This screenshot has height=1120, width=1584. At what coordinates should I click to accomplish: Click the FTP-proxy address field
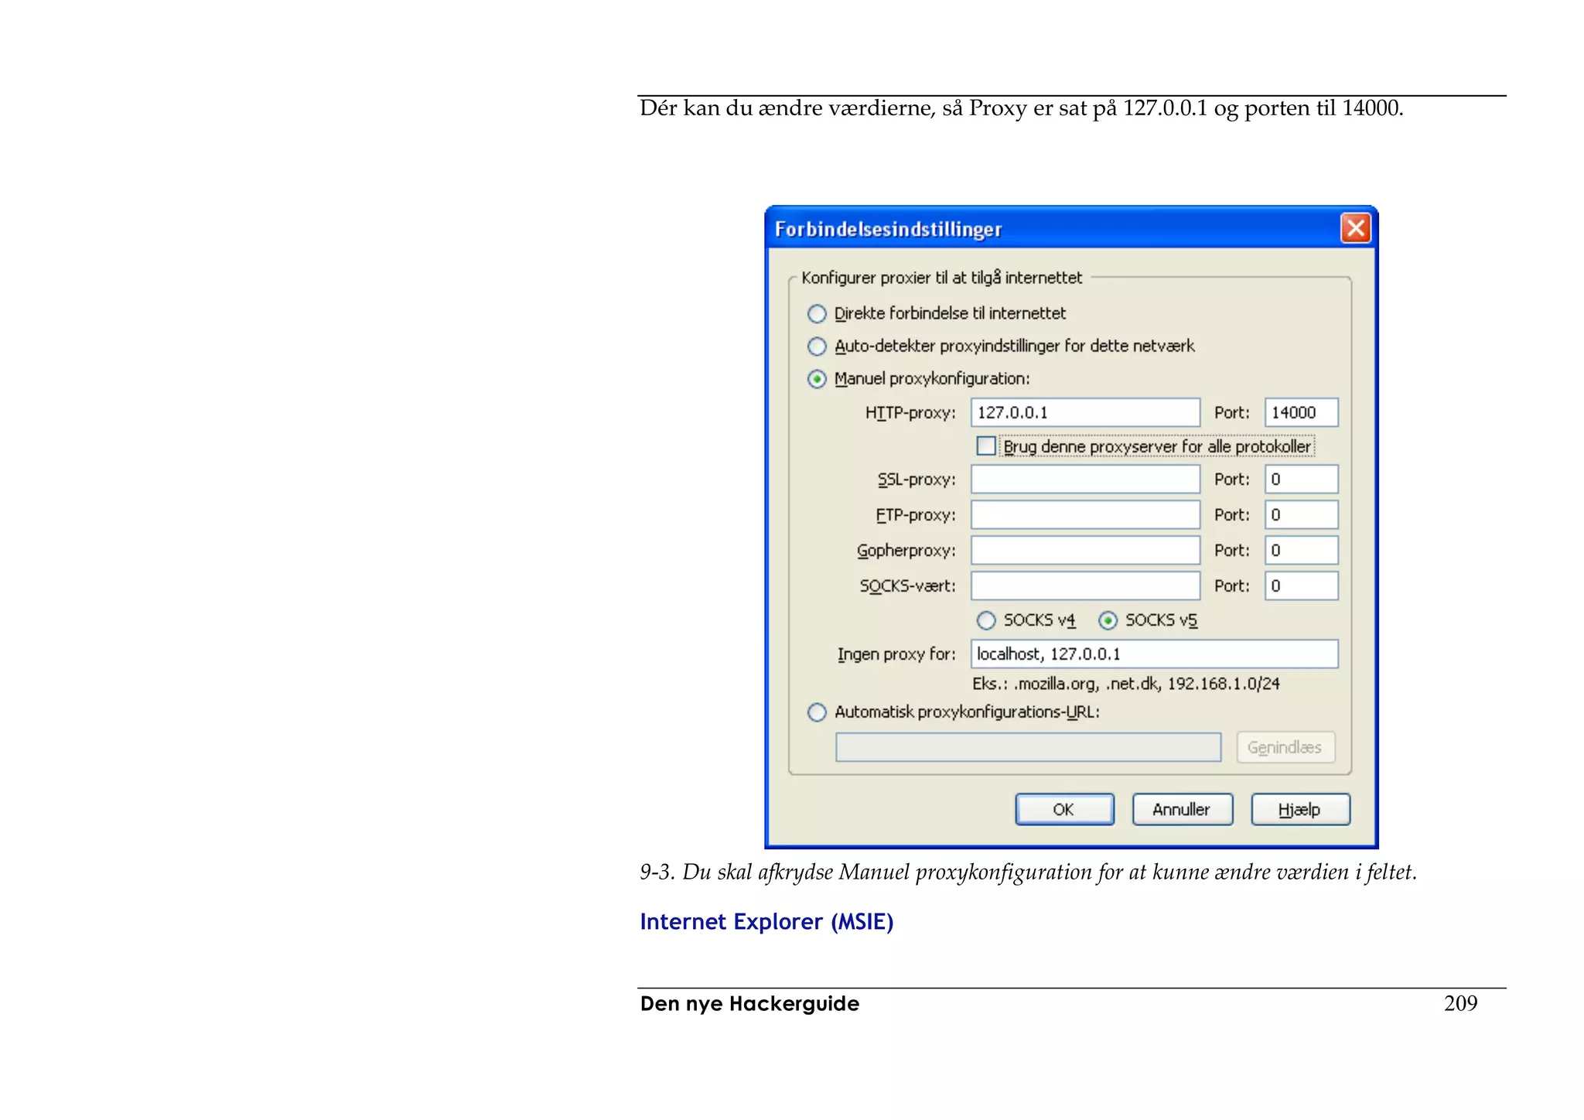coord(1084,515)
